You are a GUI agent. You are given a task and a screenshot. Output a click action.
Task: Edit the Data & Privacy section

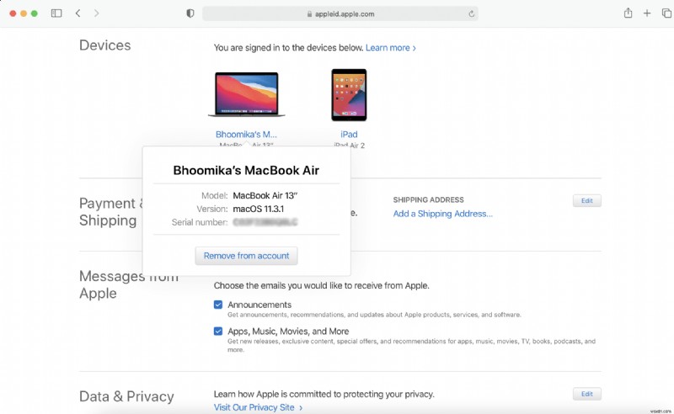point(586,394)
